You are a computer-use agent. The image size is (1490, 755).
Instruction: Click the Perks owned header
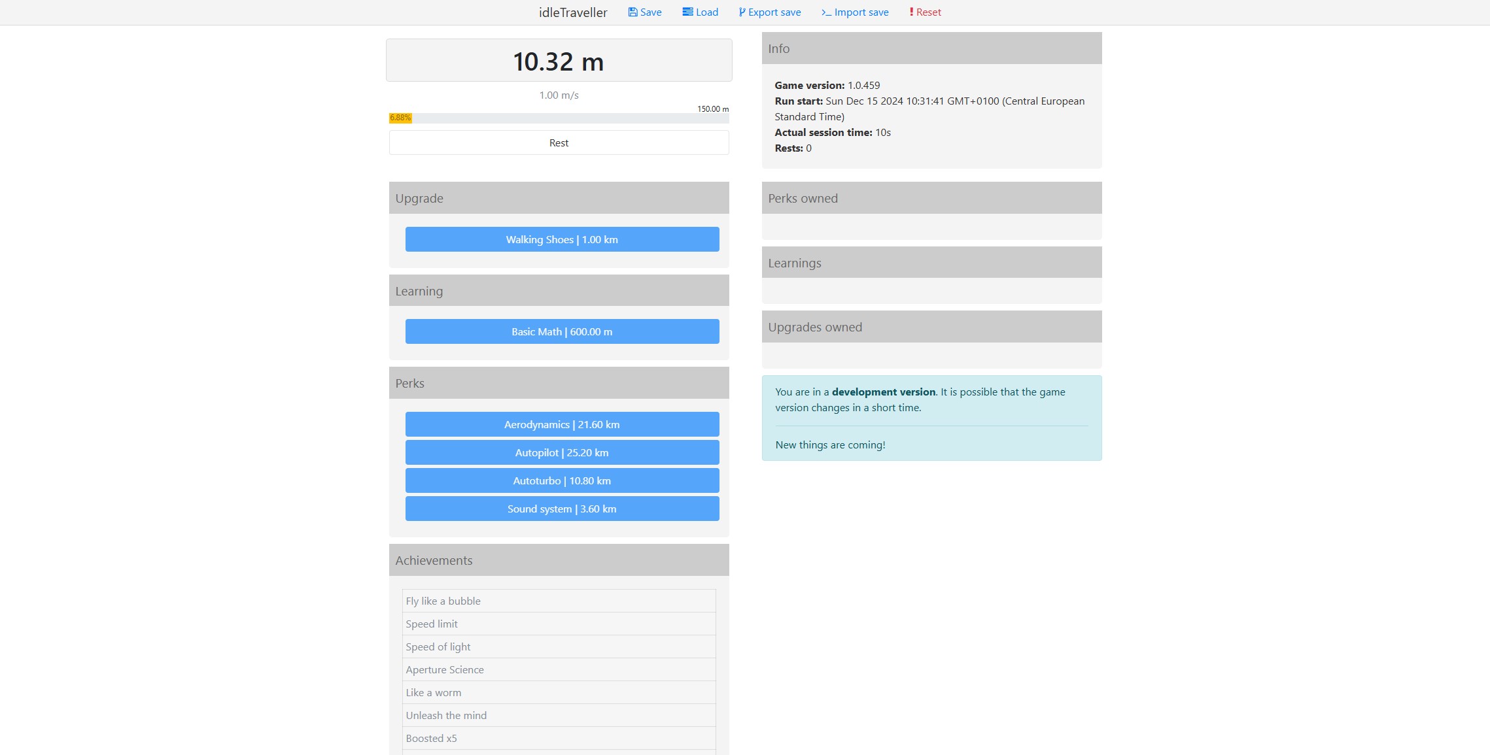tap(932, 198)
